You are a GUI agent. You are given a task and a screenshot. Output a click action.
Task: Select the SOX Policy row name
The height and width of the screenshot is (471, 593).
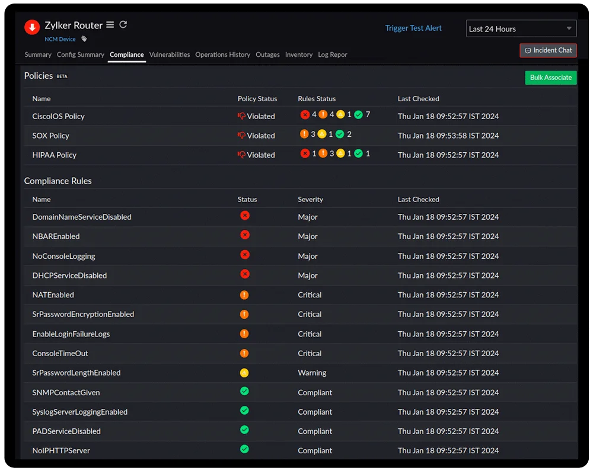(x=50, y=136)
